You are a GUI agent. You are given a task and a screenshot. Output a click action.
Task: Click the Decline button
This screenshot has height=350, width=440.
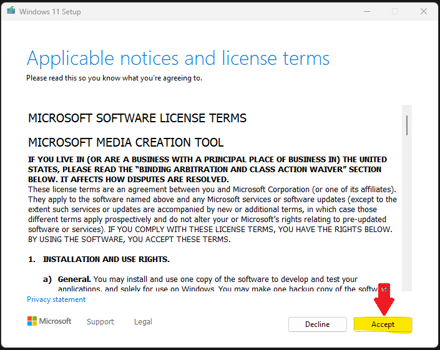(x=318, y=324)
